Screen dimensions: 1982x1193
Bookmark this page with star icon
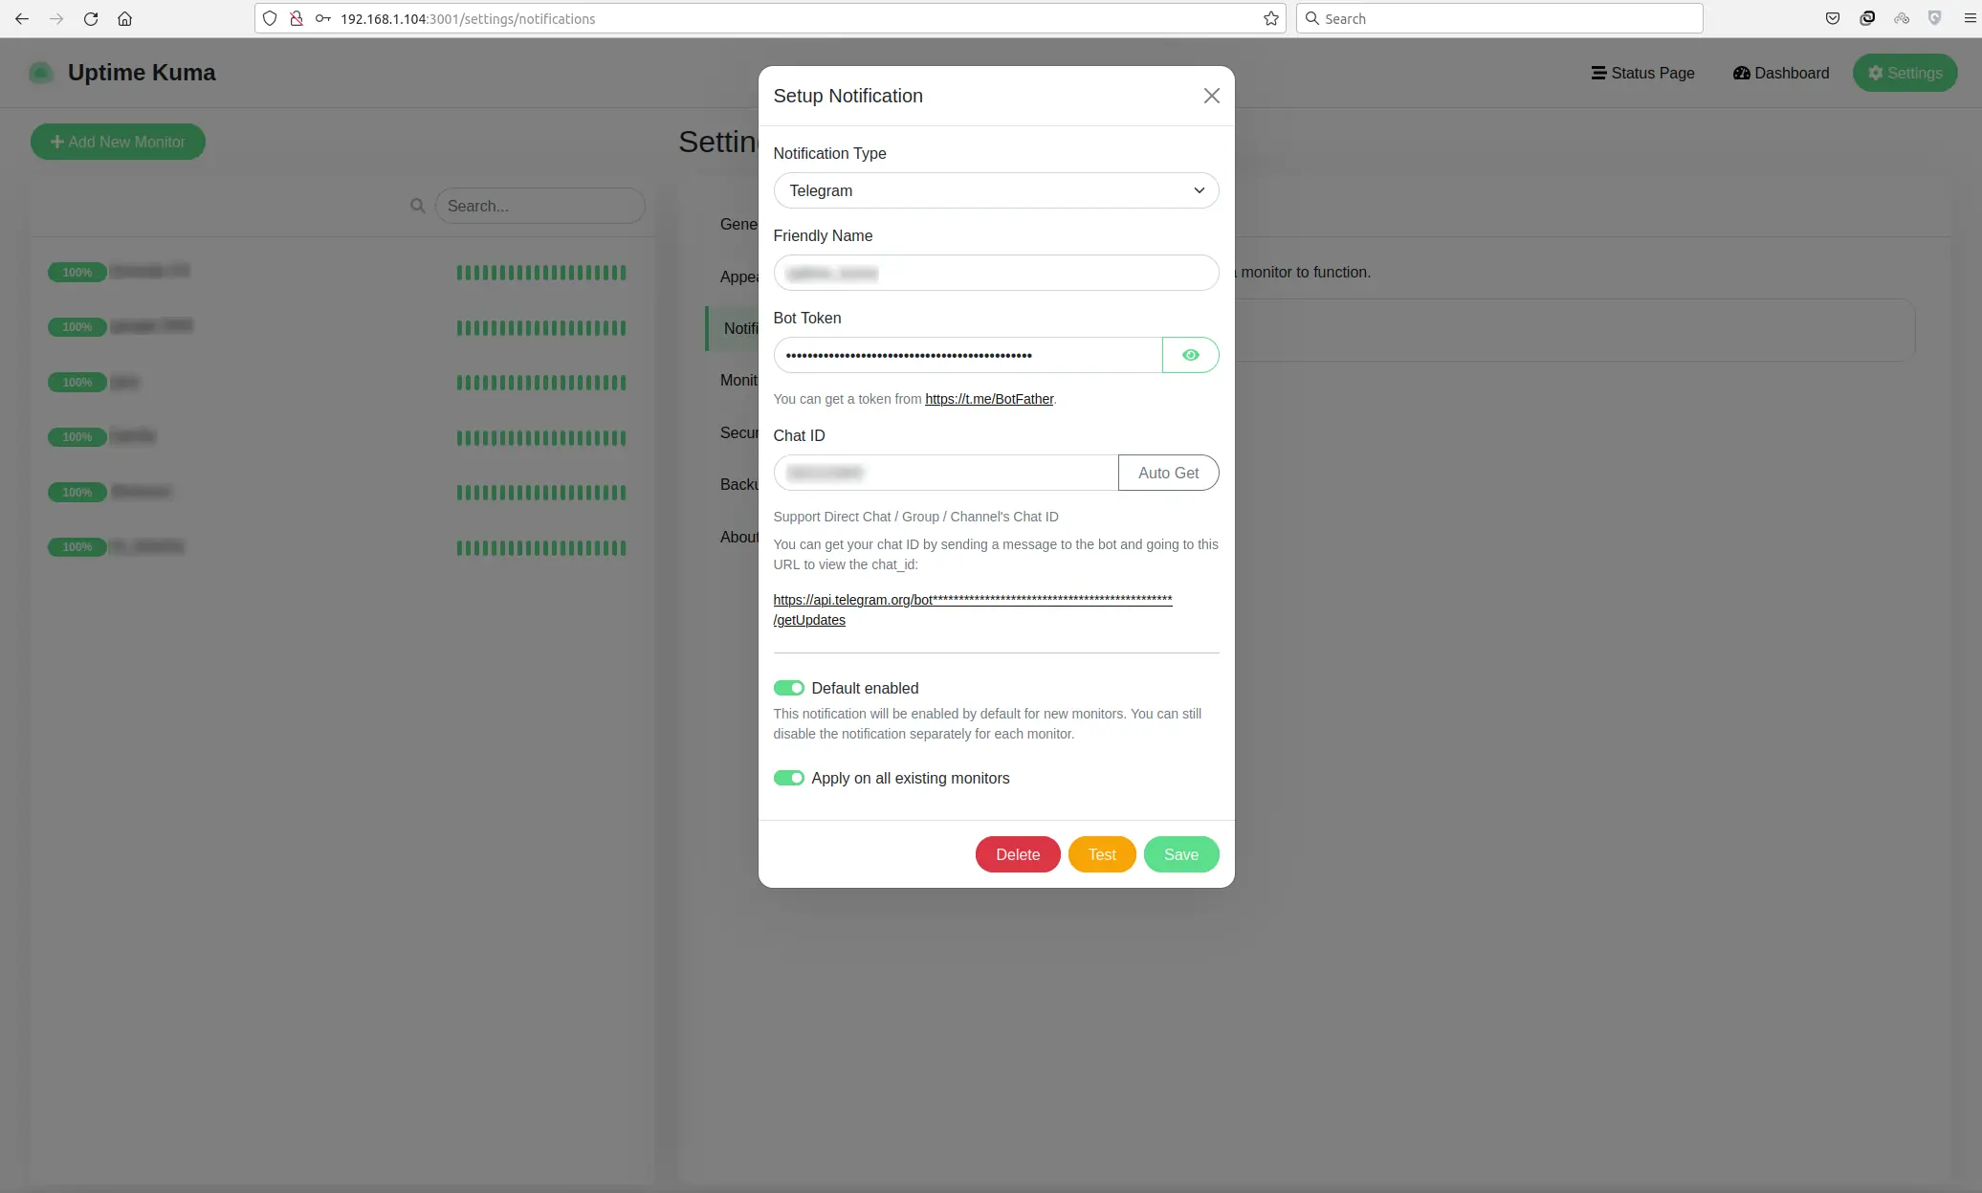click(x=1270, y=18)
